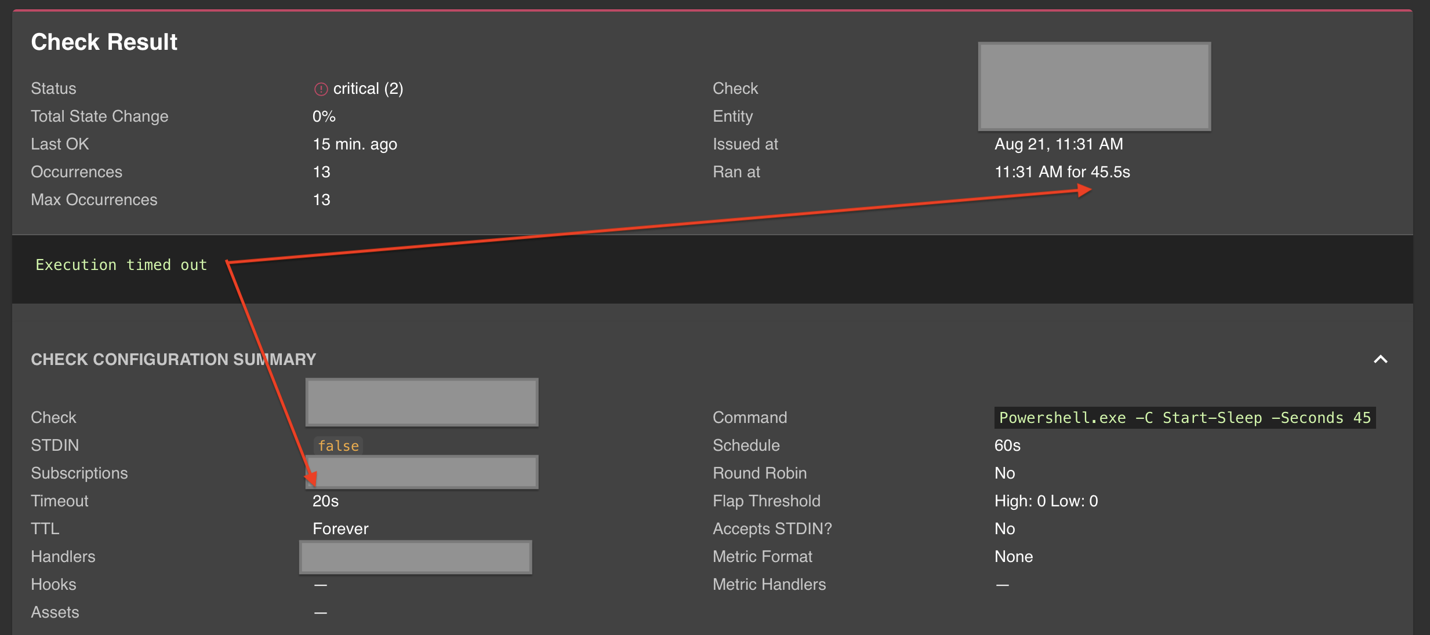Expand the Check Result section header

click(104, 41)
